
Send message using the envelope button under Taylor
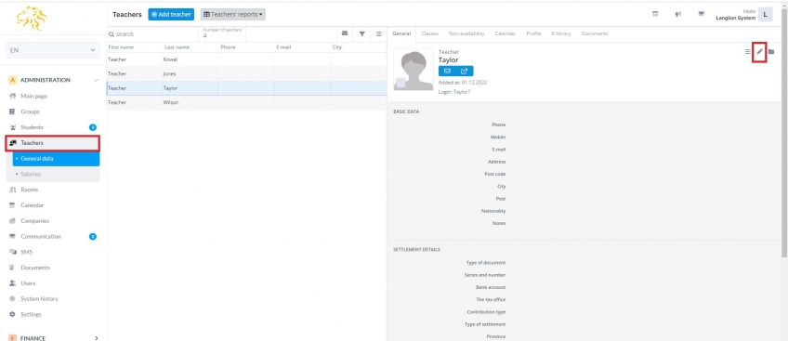447,71
